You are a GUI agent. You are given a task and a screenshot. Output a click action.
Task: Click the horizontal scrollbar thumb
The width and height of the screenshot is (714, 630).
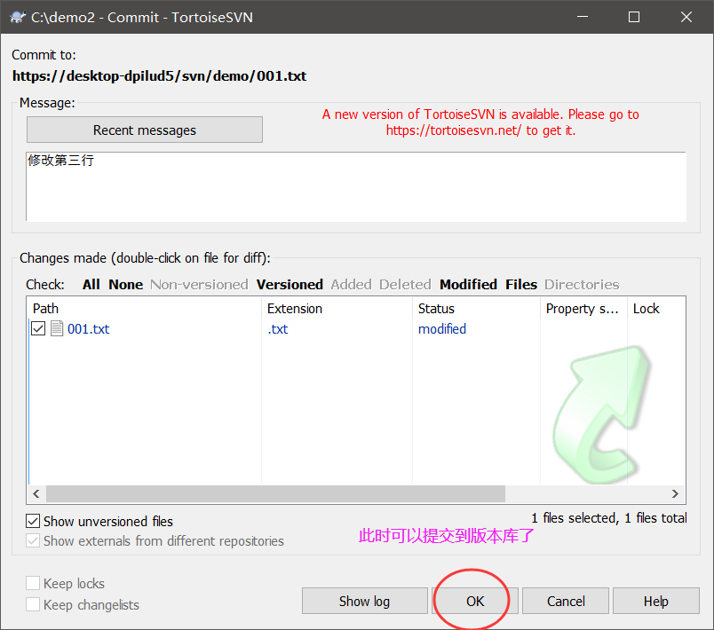pyautogui.click(x=275, y=493)
